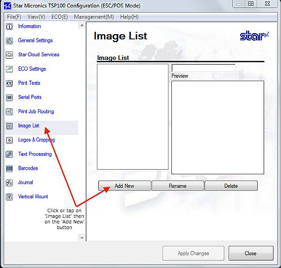Minimize the configuration window

coord(239,4)
